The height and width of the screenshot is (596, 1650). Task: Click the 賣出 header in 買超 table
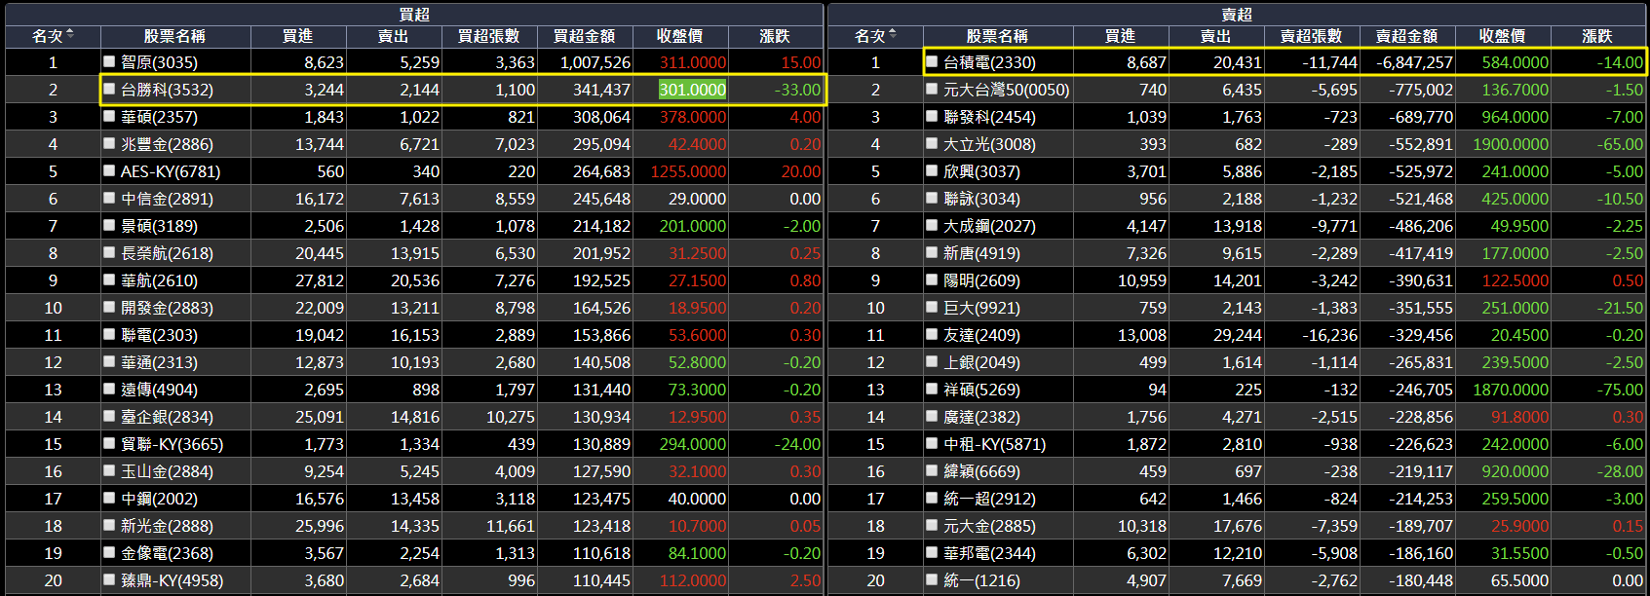click(x=393, y=36)
